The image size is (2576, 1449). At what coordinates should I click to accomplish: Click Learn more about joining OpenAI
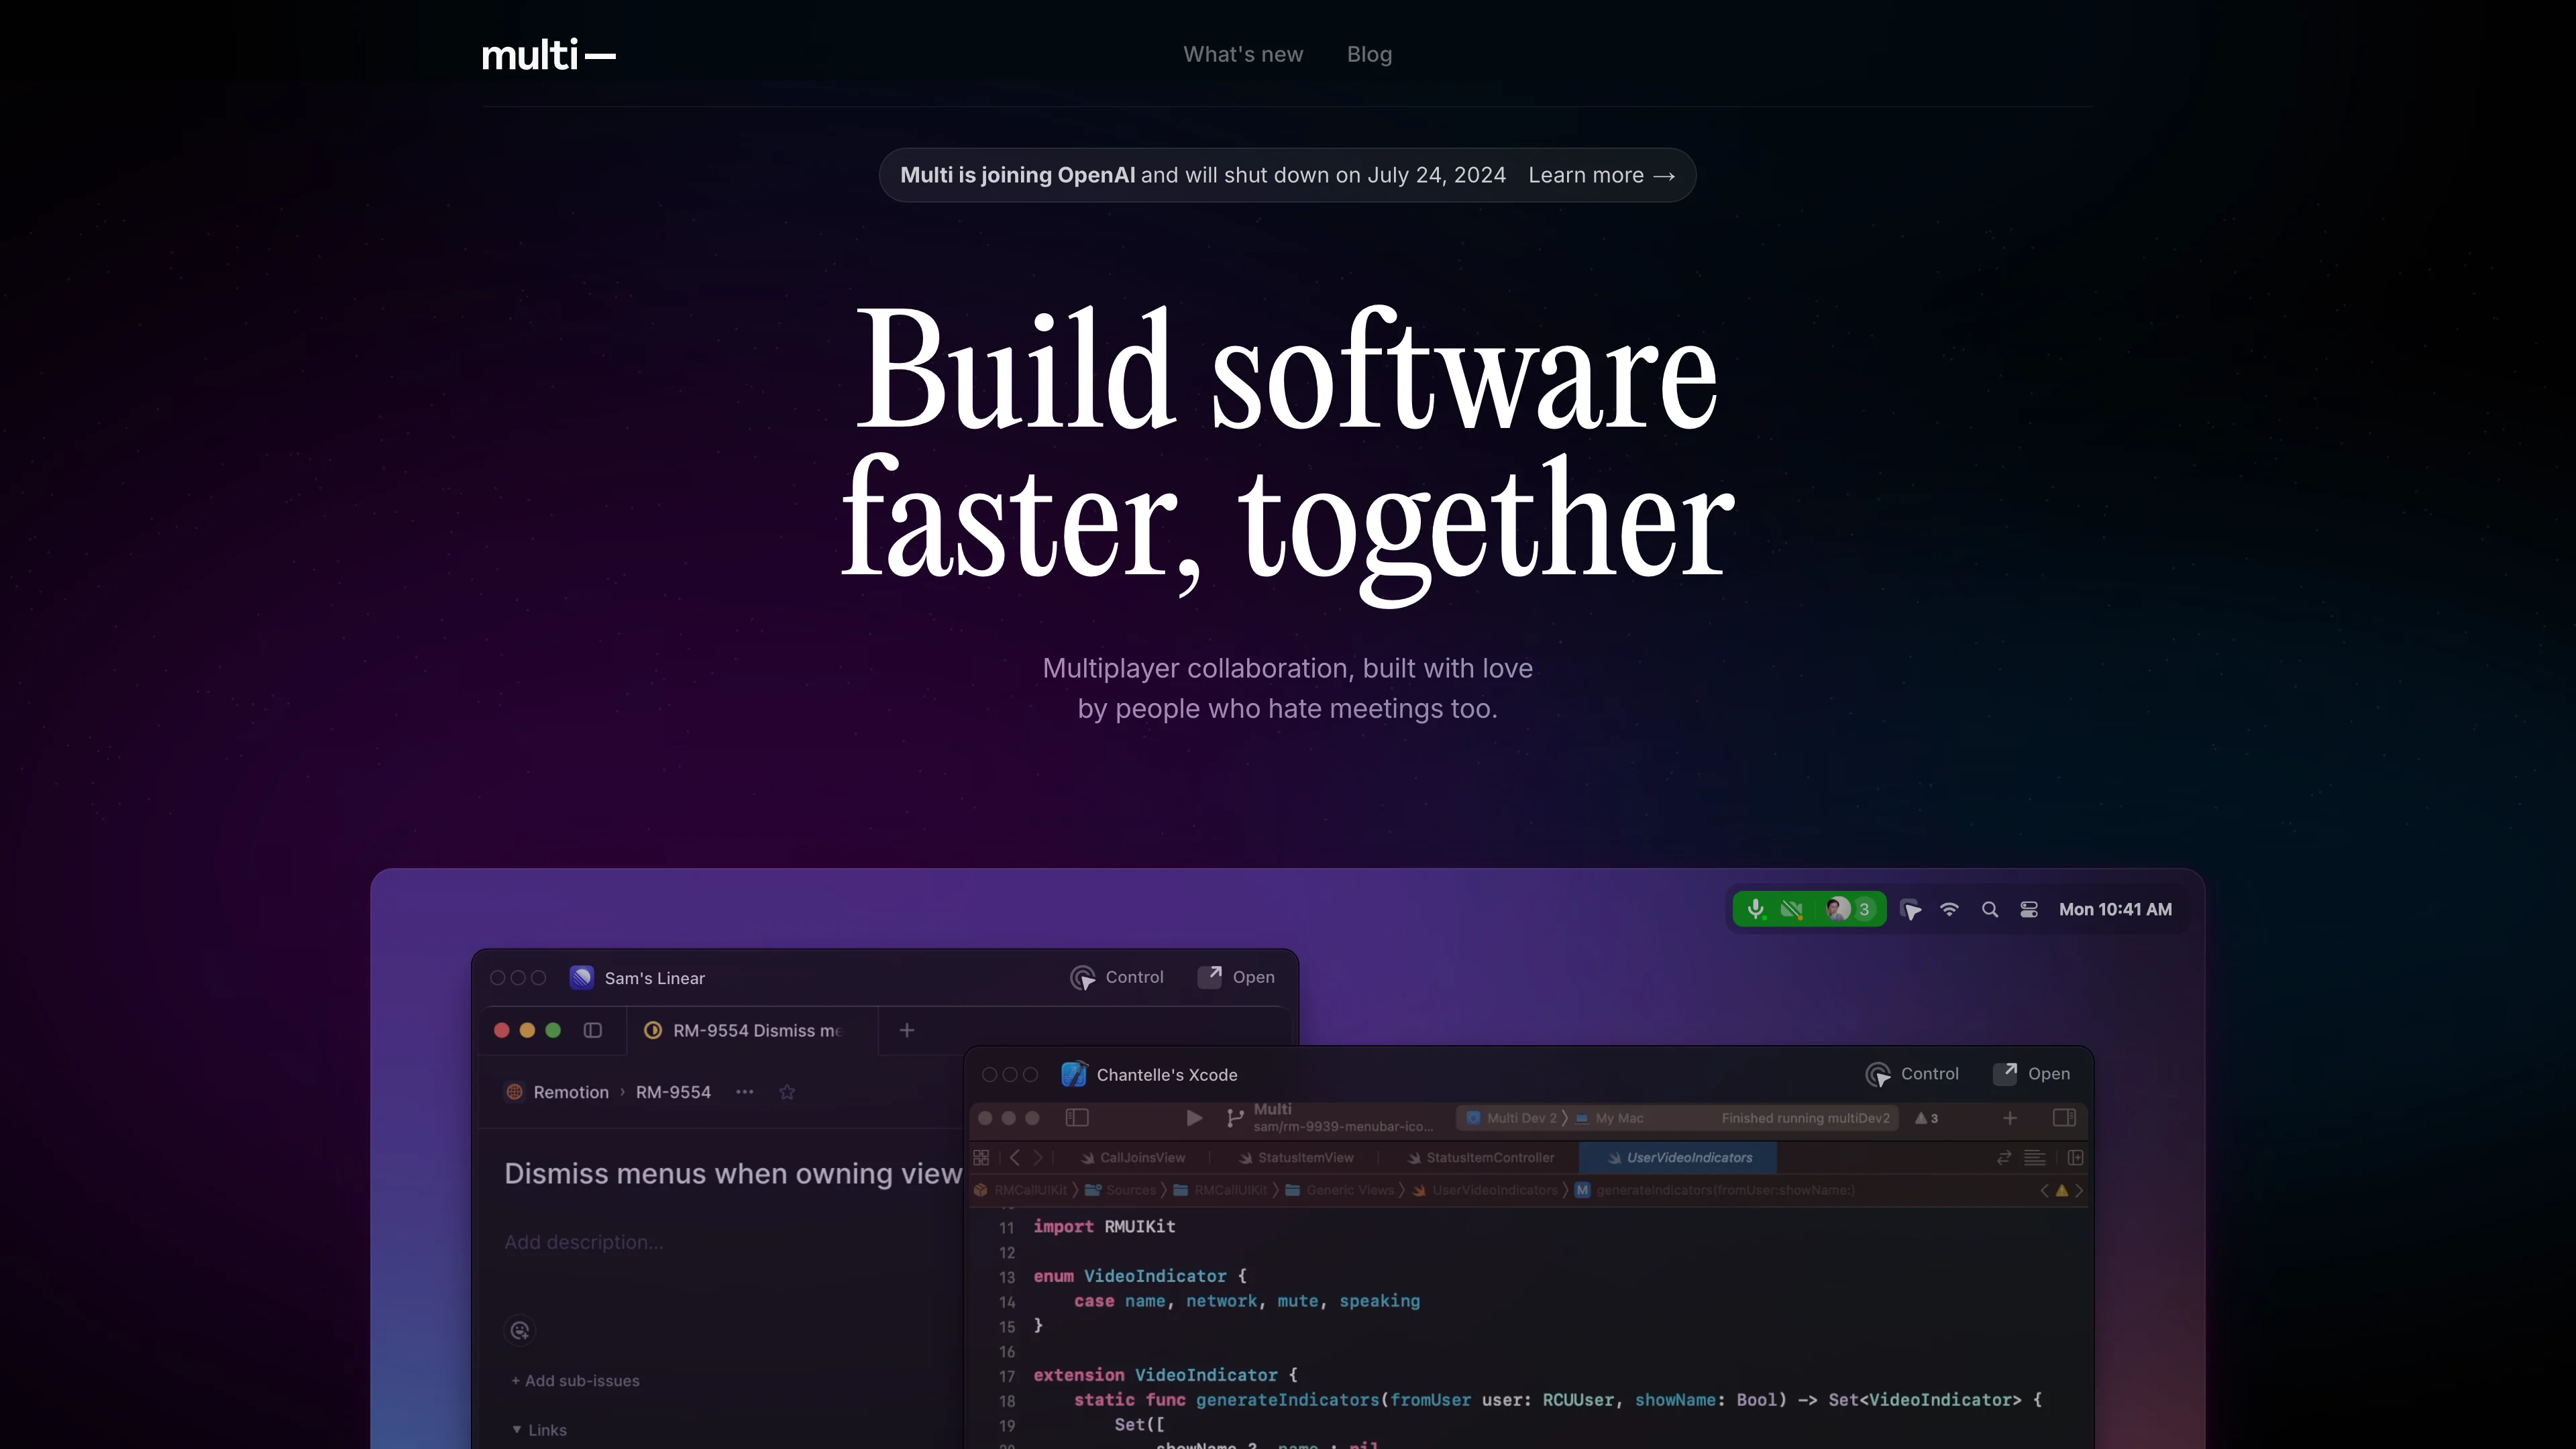[1601, 175]
